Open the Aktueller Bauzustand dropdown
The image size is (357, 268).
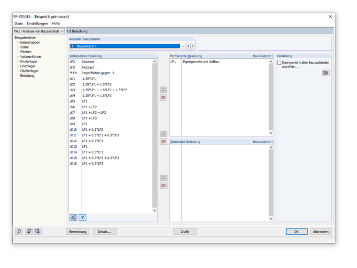183,46
